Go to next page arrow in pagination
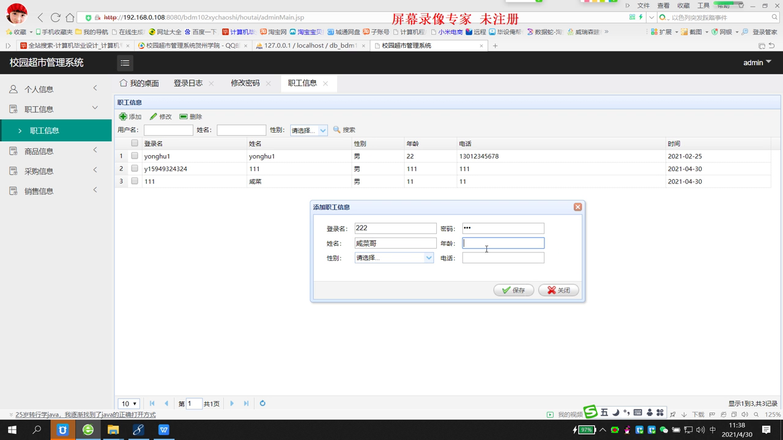The image size is (783, 440). point(232,403)
